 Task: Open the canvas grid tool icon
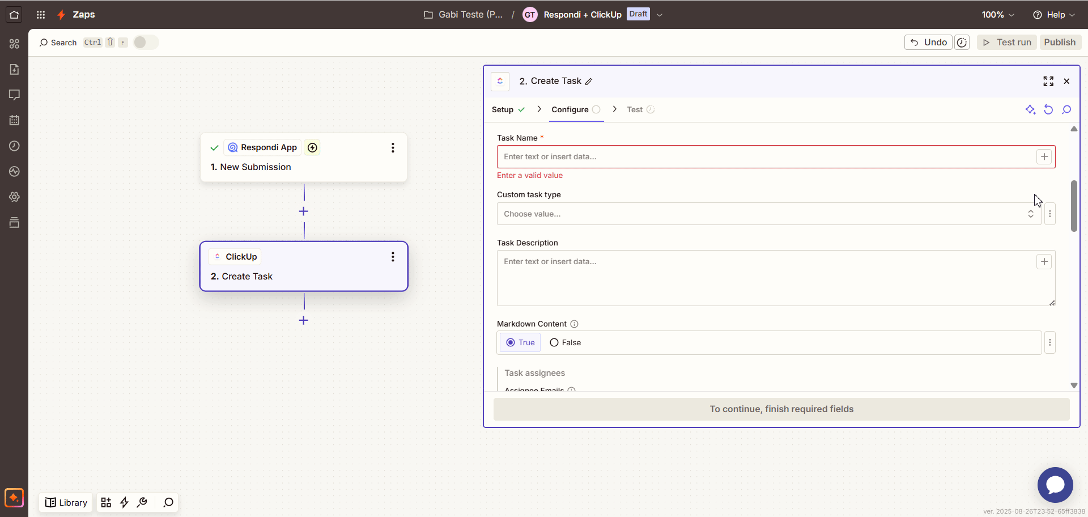[x=106, y=502]
